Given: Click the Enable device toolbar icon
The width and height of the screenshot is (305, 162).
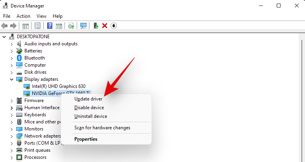Looking at the screenshot, I should click(96, 26).
